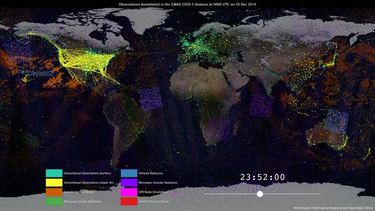The width and height of the screenshot is (375, 211).
Task: Select the yellow Conventional Observations (Upper Air) swatch
Action: pyautogui.click(x=54, y=182)
